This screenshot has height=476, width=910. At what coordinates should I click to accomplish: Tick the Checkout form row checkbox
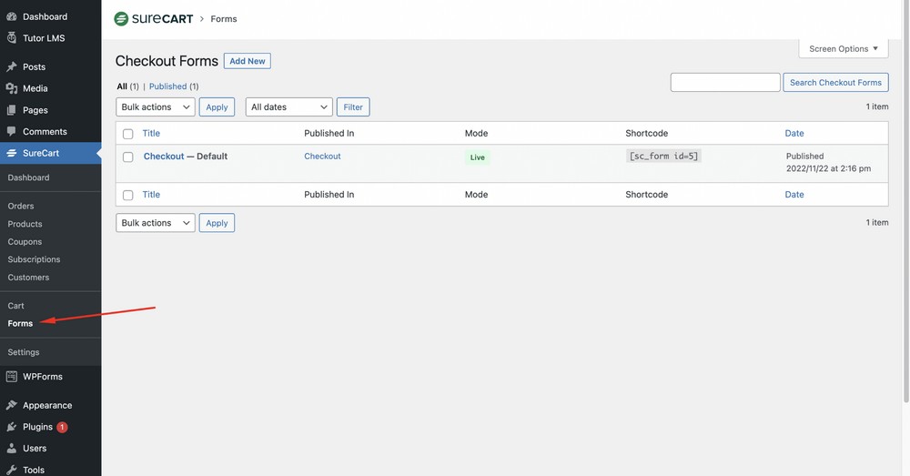pos(128,157)
